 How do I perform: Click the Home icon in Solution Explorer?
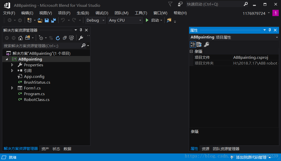point(20,38)
